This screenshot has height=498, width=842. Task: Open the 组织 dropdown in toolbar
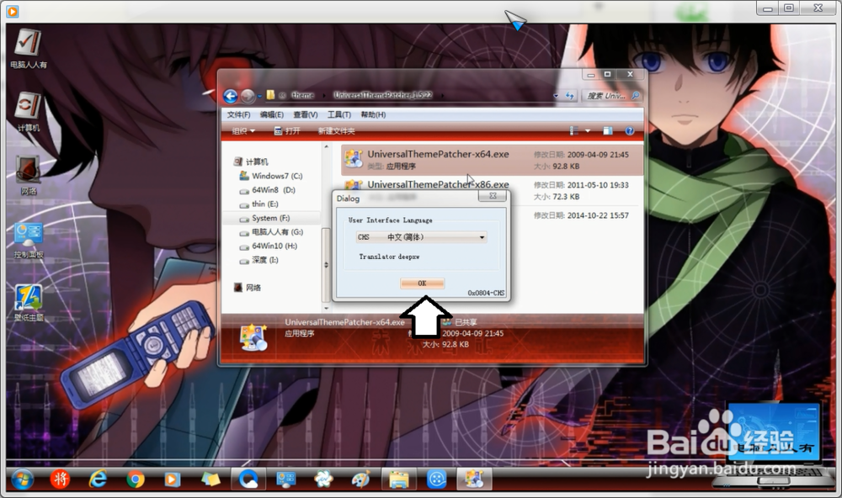pyautogui.click(x=243, y=131)
